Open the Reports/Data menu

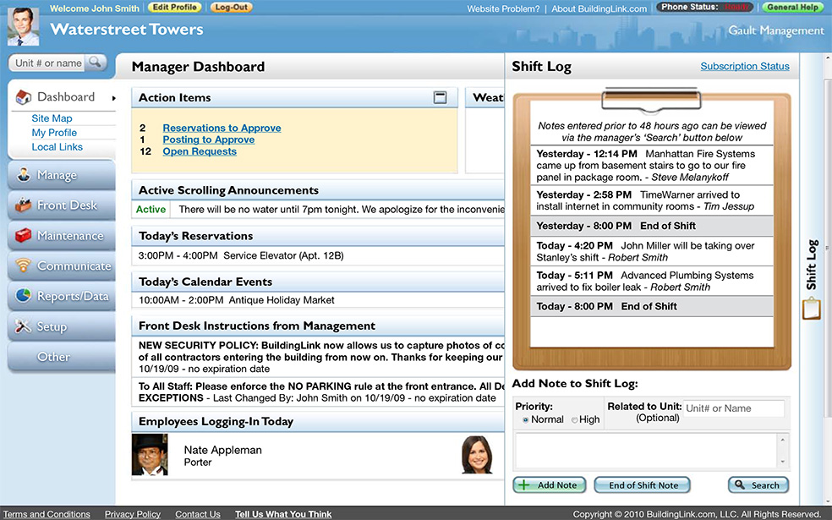tap(62, 296)
